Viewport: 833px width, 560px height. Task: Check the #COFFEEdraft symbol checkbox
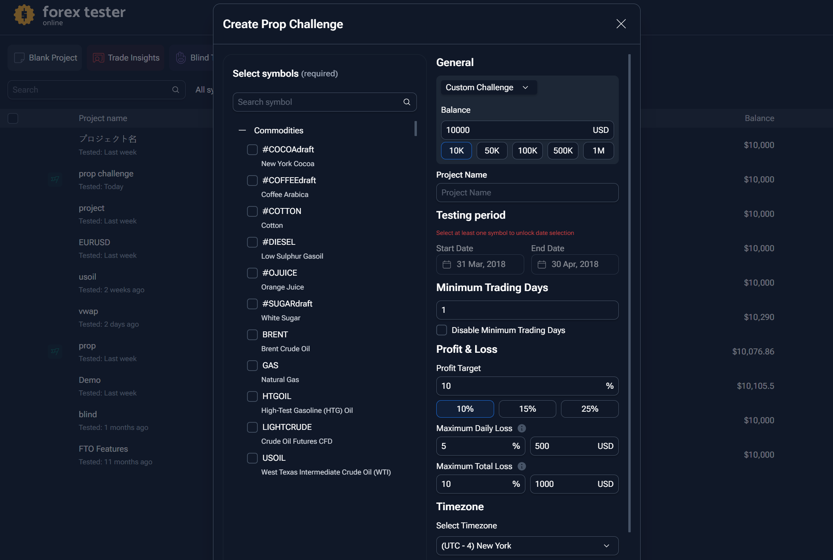pos(252,180)
